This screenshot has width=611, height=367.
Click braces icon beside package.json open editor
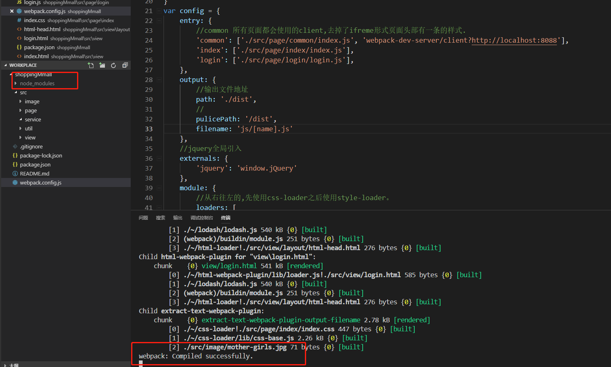pos(19,47)
